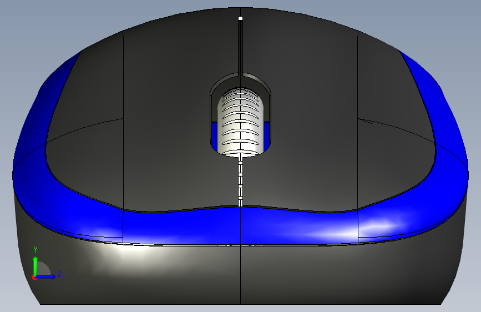This screenshot has width=481, height=312.
Task: Click the small white square point at top seam
Action: [x=241, y=18]
